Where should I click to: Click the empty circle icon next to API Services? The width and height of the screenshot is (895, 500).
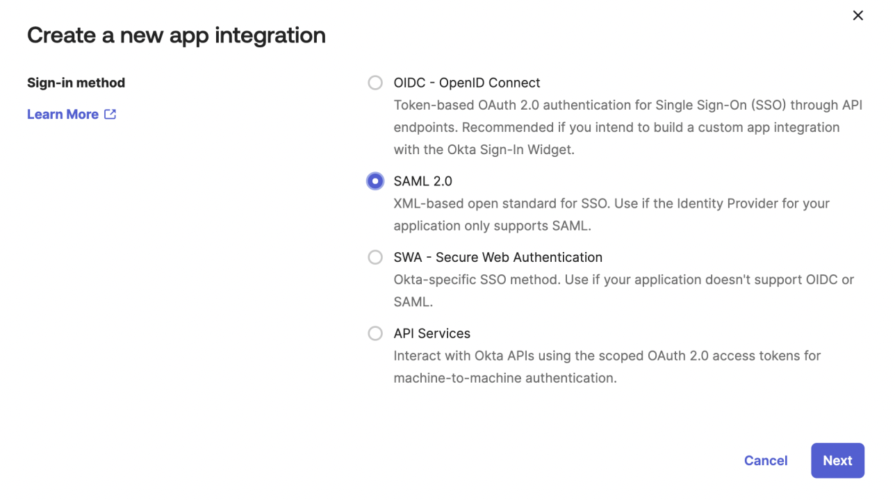coord(375,333)
